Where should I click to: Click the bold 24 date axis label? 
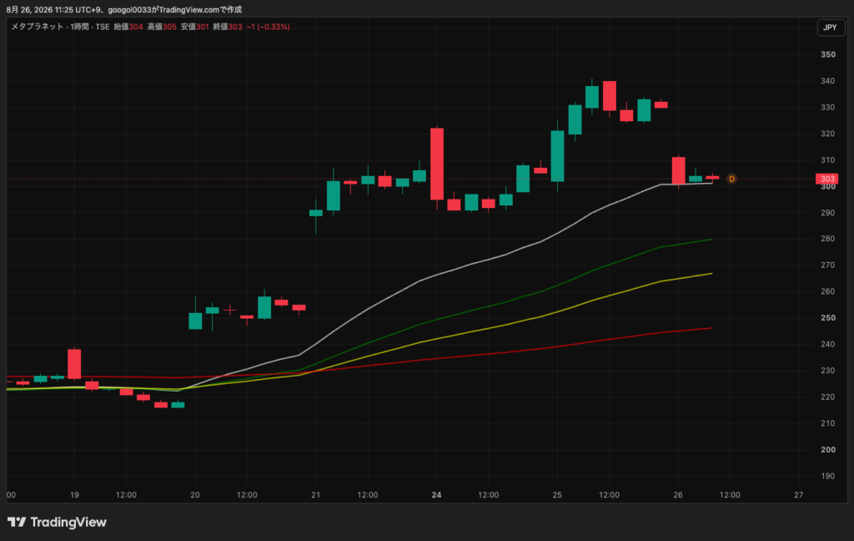(436, 495)
